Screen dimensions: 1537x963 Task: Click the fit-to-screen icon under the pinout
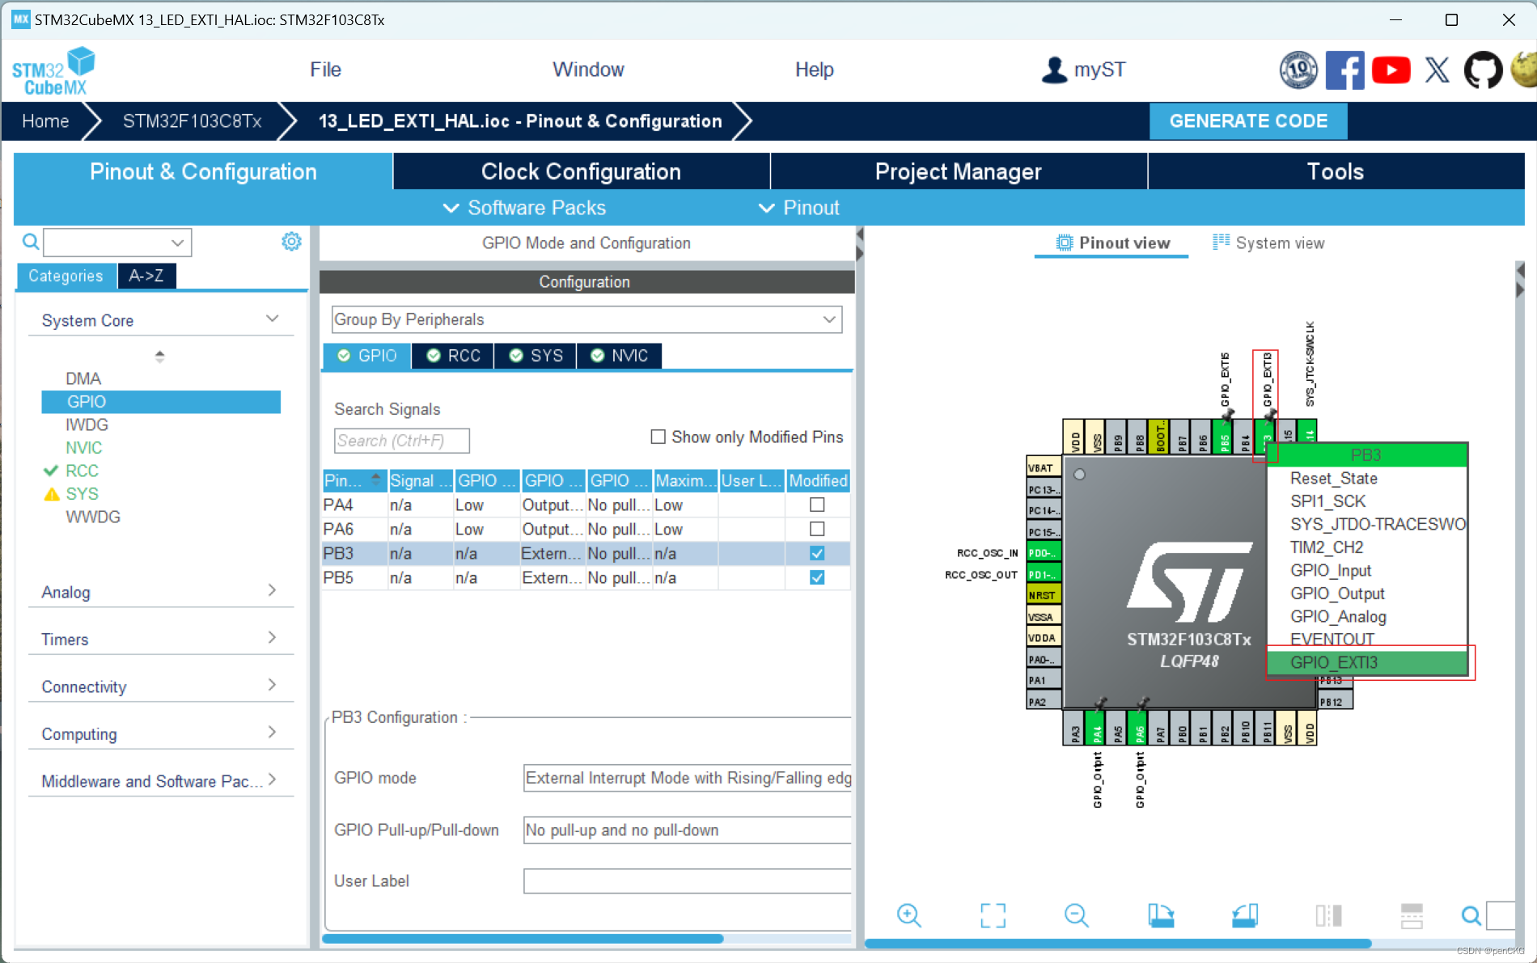tap(993, 915)
